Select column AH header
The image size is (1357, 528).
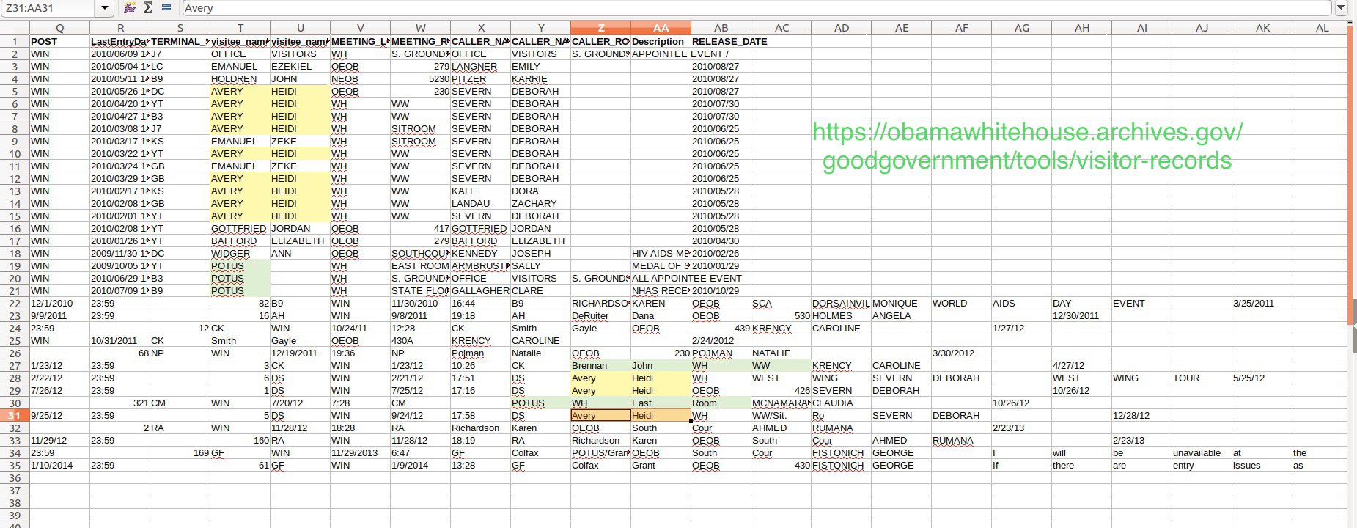tap(1081, 28)
